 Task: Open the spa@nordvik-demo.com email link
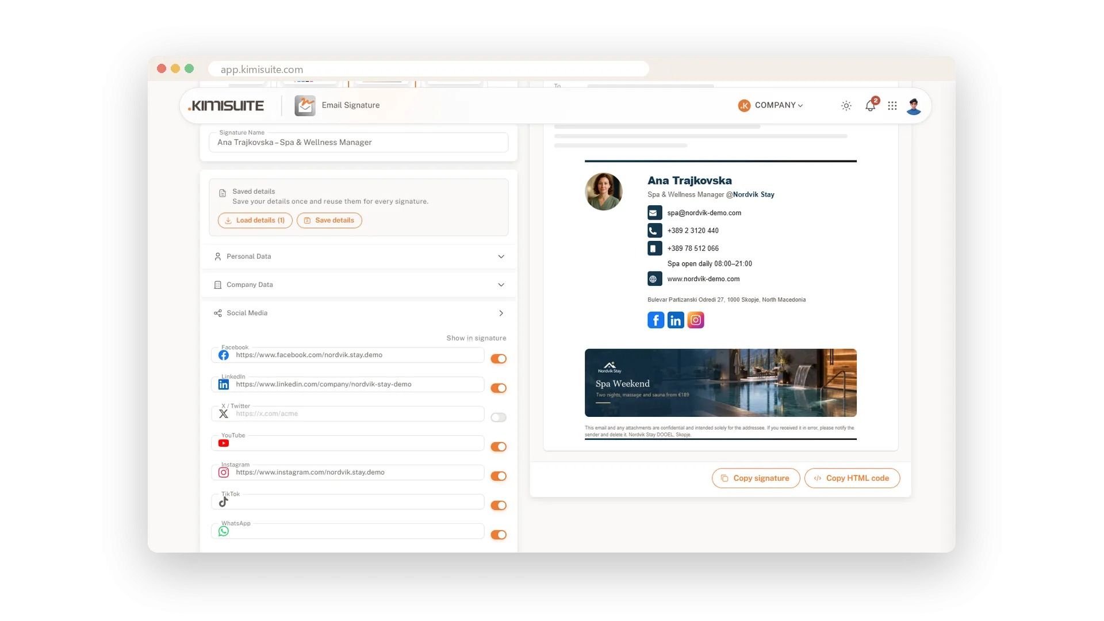click(704, 213)
